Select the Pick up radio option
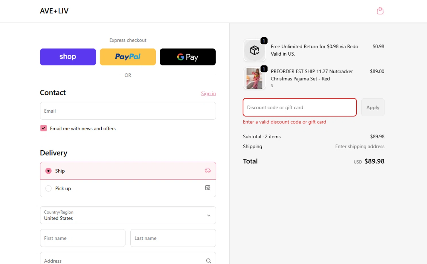 coord(48,188)
